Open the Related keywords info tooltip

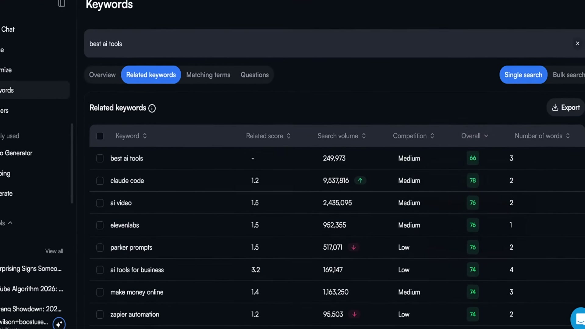pos(152,108)
